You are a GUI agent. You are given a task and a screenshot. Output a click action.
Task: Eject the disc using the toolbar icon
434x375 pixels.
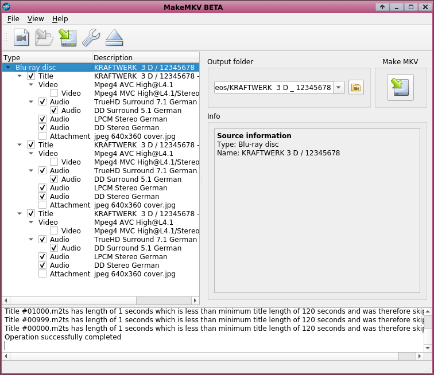114,38
